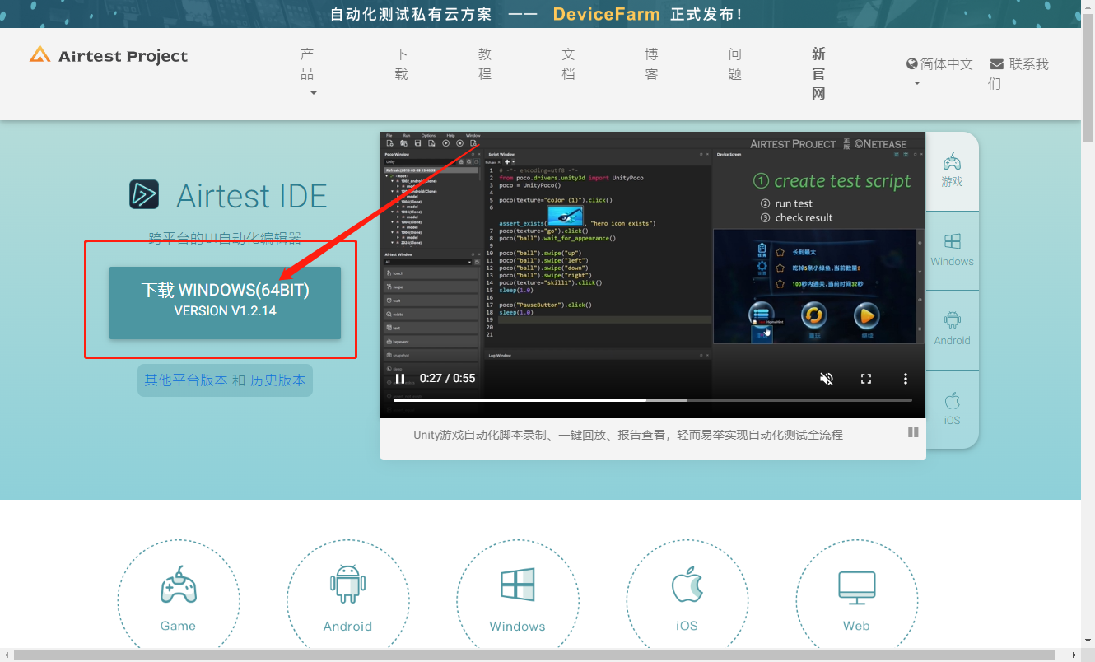Image resolution: width=1095 pixels, height=662 pixels.
Task: Enter video fullscreen mode
Action: [866, 379]
